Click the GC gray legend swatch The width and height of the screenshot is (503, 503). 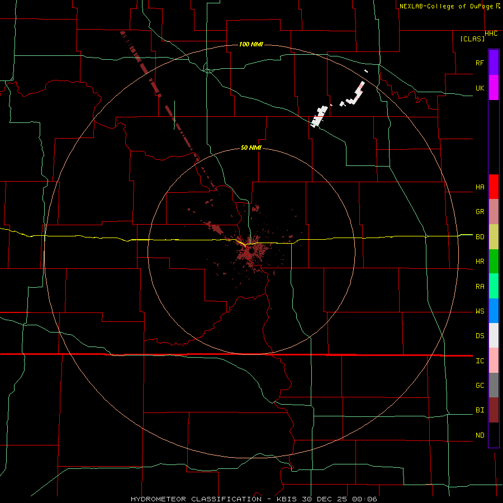click(493, 385)
